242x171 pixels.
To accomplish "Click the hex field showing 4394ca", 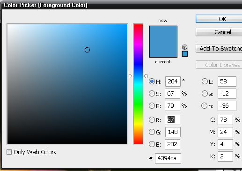I will (168, 158).
